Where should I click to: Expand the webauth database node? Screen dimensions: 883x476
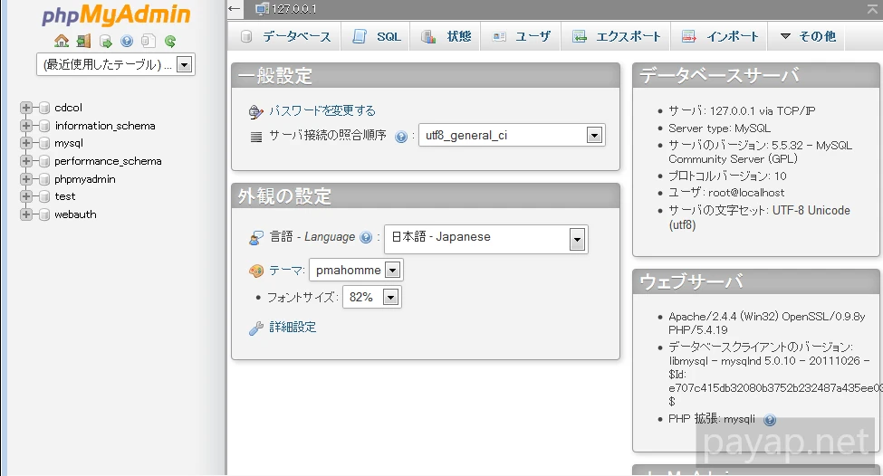[25, 214]
